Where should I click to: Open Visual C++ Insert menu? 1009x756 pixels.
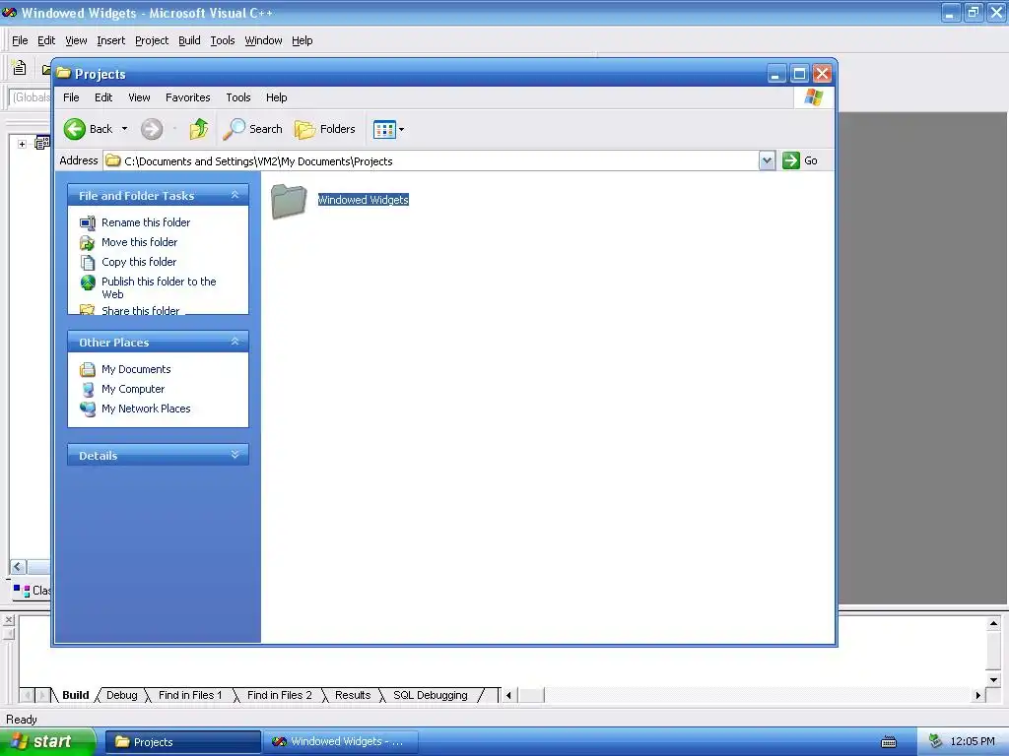click(x=110, y=40)
